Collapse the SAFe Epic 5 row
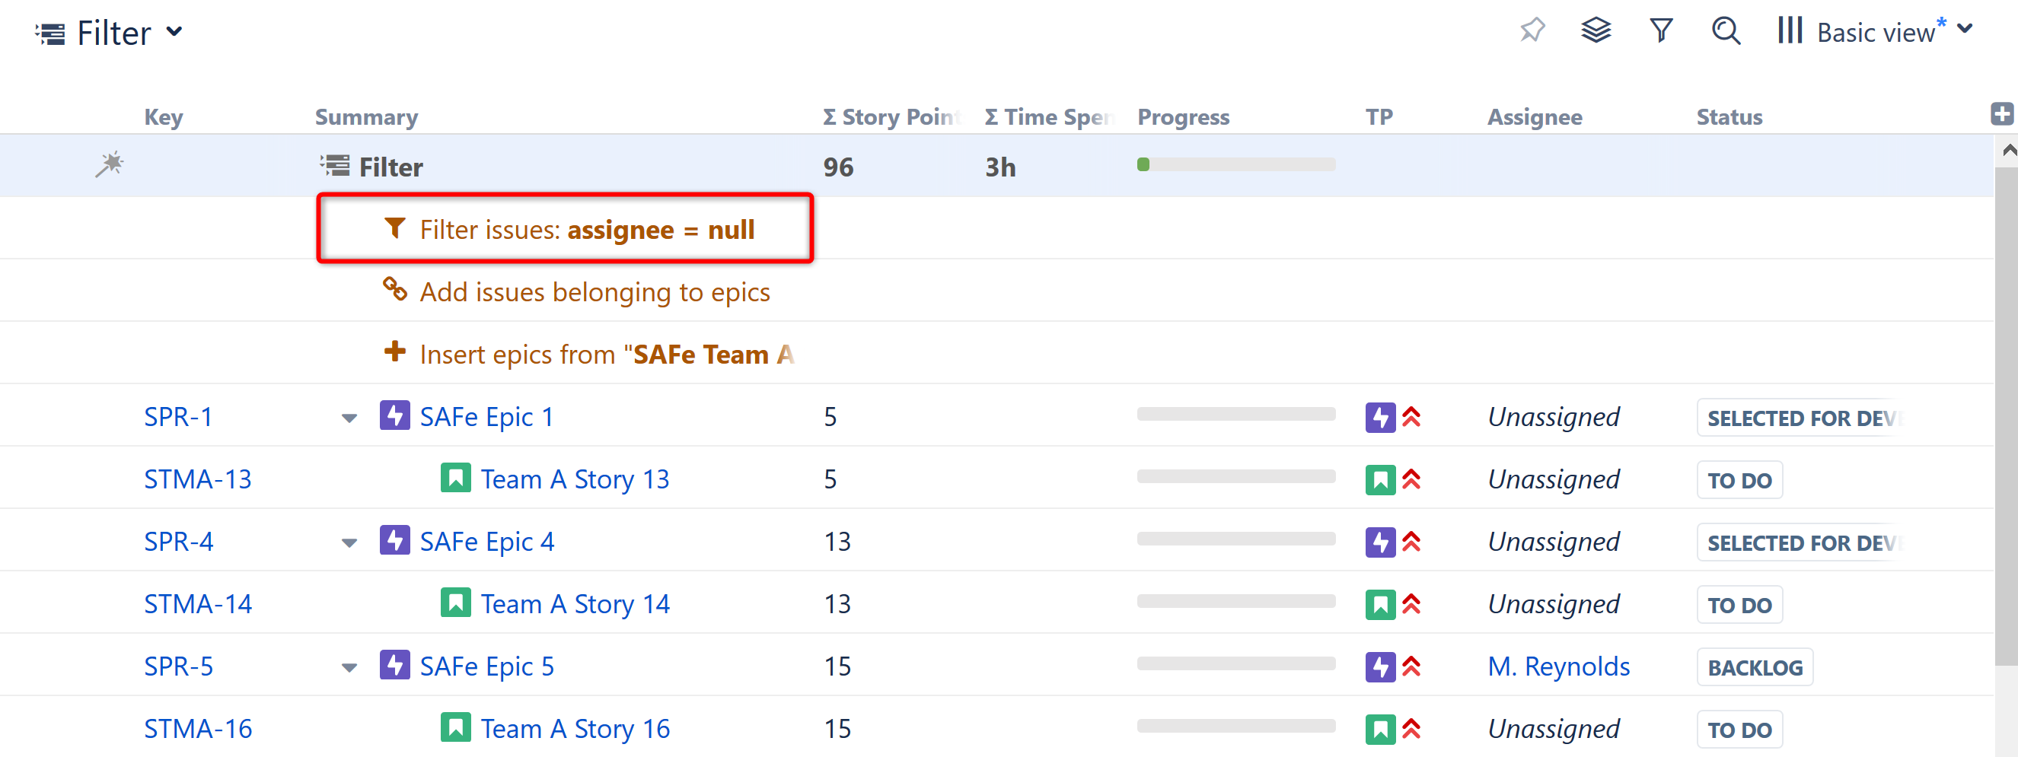Image resolution: width=2018 pixels, height=757 pixels. click(349, 668)
